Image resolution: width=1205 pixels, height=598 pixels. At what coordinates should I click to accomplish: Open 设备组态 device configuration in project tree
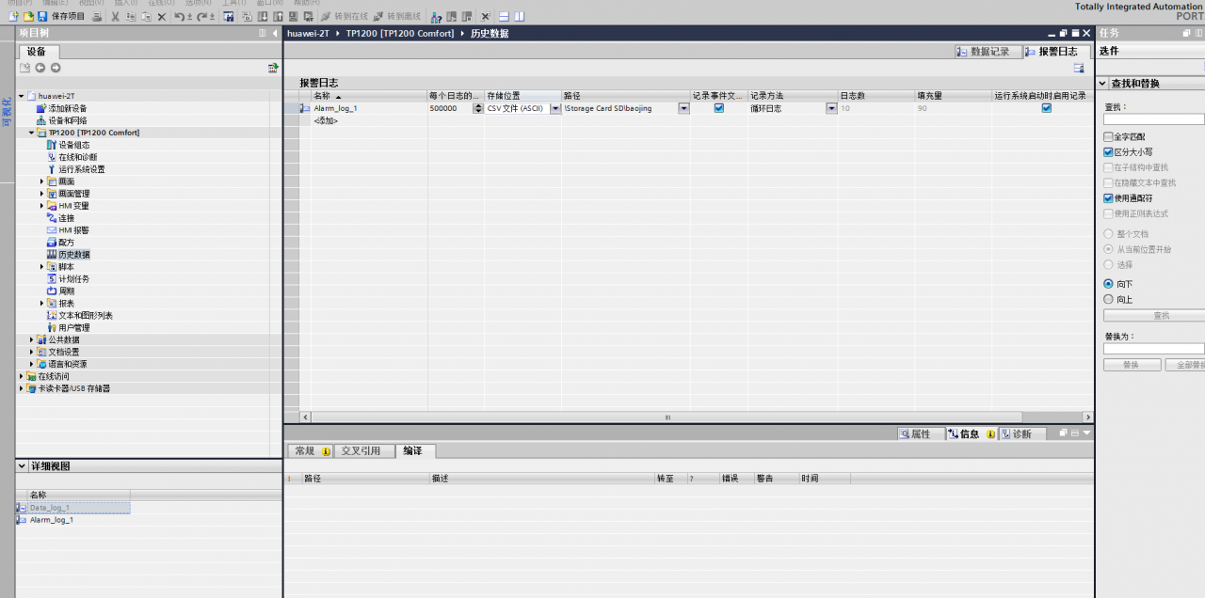coord(73,145)
